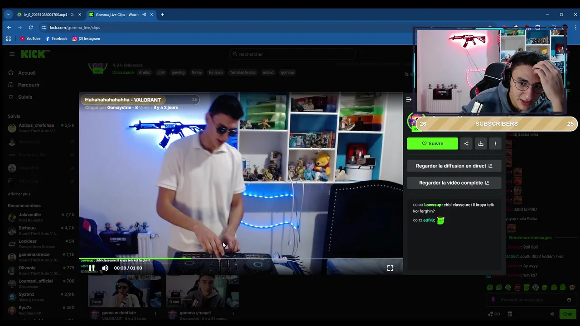Open the goma w dentiste clip thumbnail

125,291
